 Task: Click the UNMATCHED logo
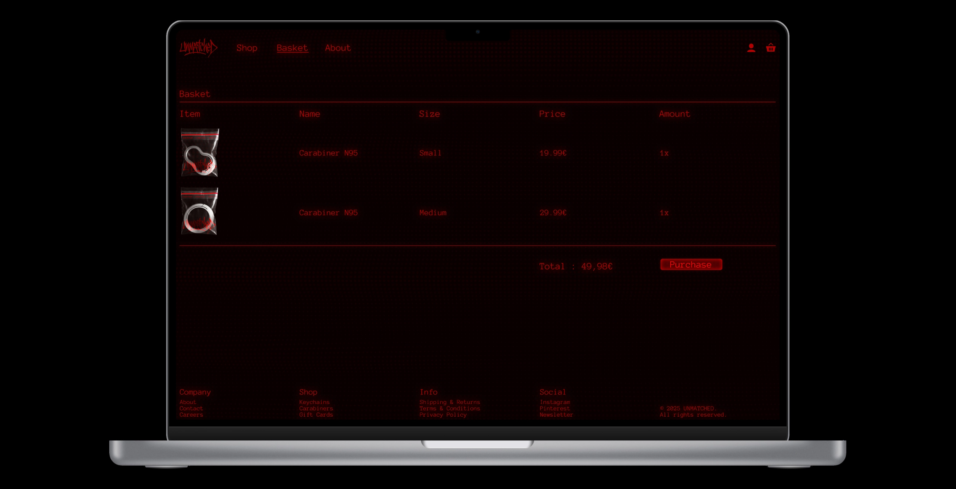click(x=199, y=48)
